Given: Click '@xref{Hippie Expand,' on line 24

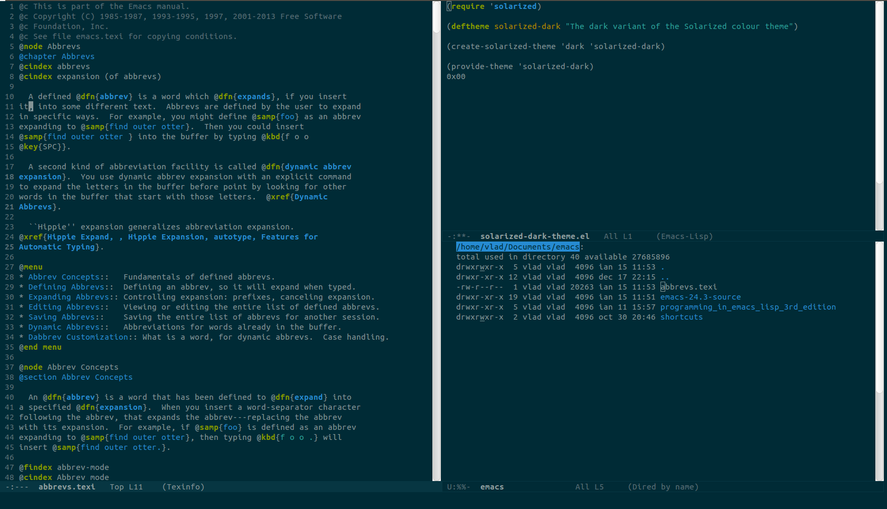Looking at the screenshot, I should pos(66,237).
